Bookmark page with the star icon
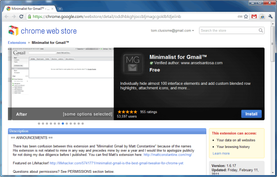The width and height of the screenshot is (277, 177). [246, 17]
